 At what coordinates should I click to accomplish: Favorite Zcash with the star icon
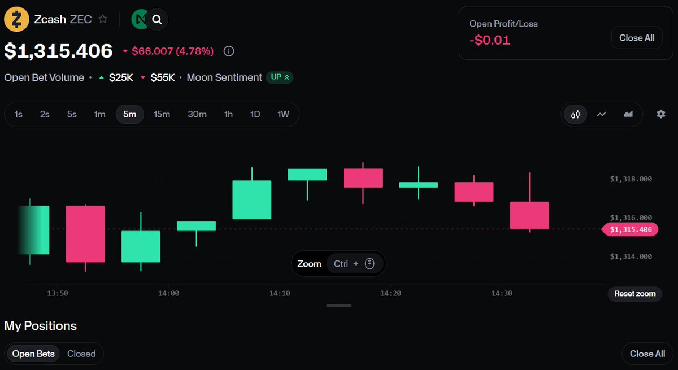[x=103, y=19]
